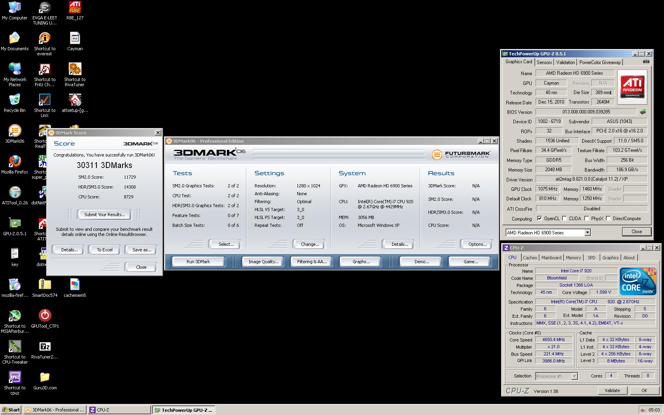Open PowerColor Giveaway tab
The image size is (664, 415).
pos(600,62)
